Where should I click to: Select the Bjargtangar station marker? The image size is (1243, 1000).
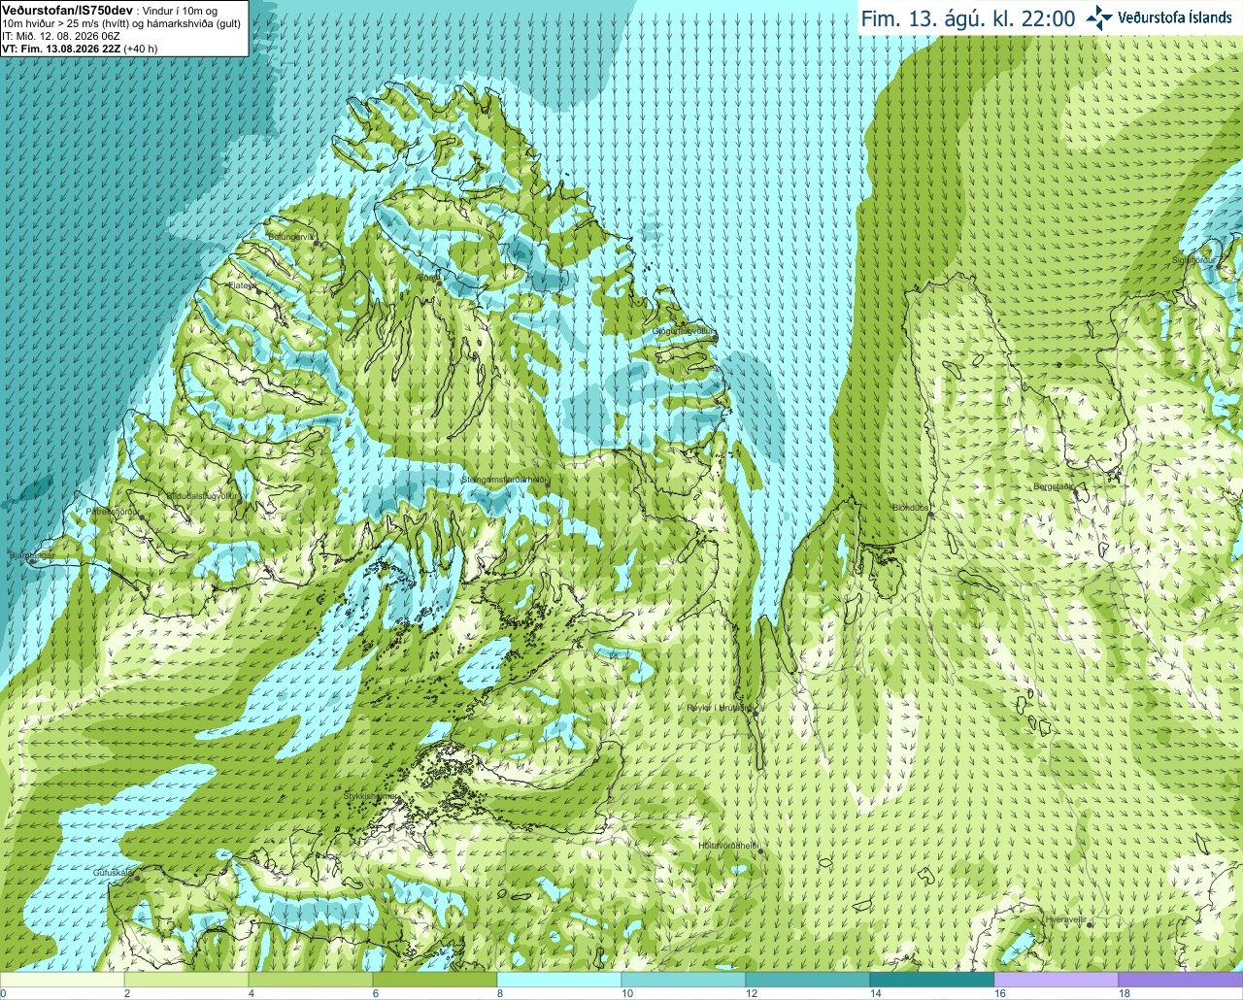tap(31, 561)
